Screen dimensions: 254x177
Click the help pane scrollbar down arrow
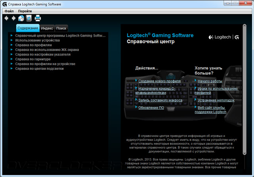pos(244,153)
